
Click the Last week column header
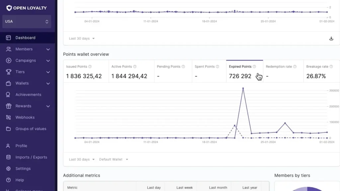(185, 188)
